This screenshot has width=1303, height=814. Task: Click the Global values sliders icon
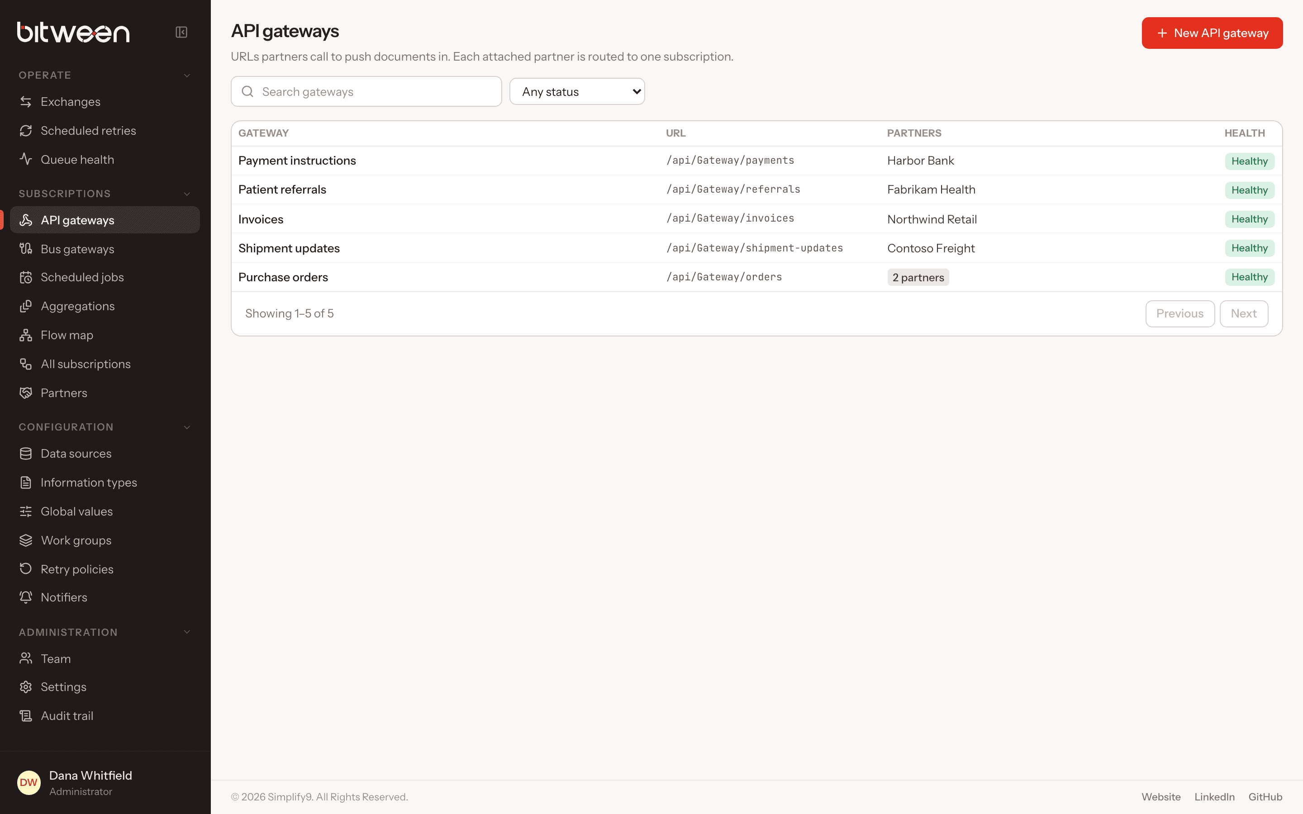[26, 511]
